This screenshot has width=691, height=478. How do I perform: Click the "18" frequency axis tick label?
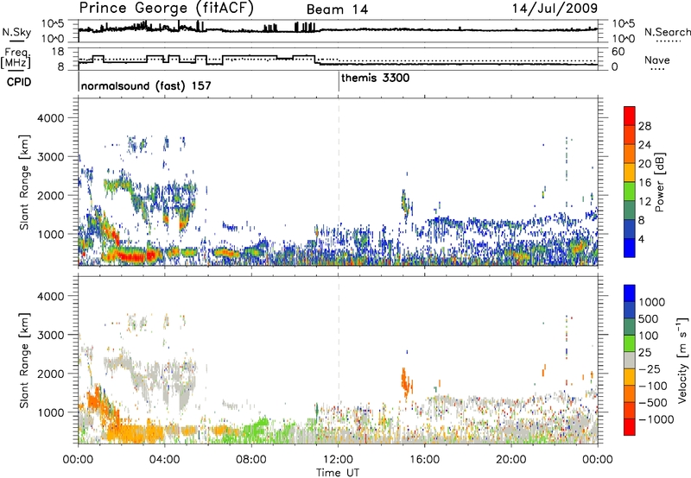(x=58, y=52)
